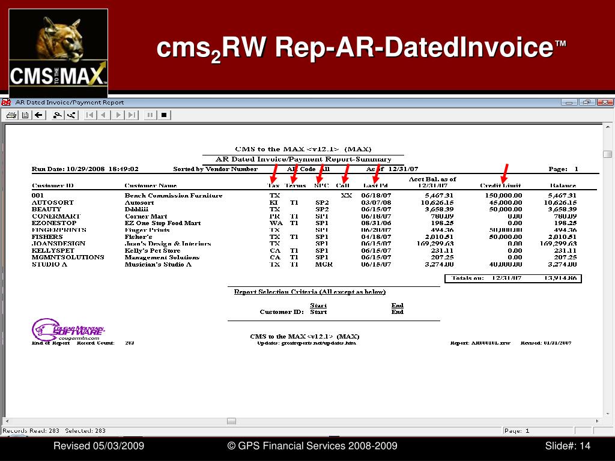Go to next page using toolbar
Image resolution: width=615 pixels, height=461 pixels.
pos(118,115)
